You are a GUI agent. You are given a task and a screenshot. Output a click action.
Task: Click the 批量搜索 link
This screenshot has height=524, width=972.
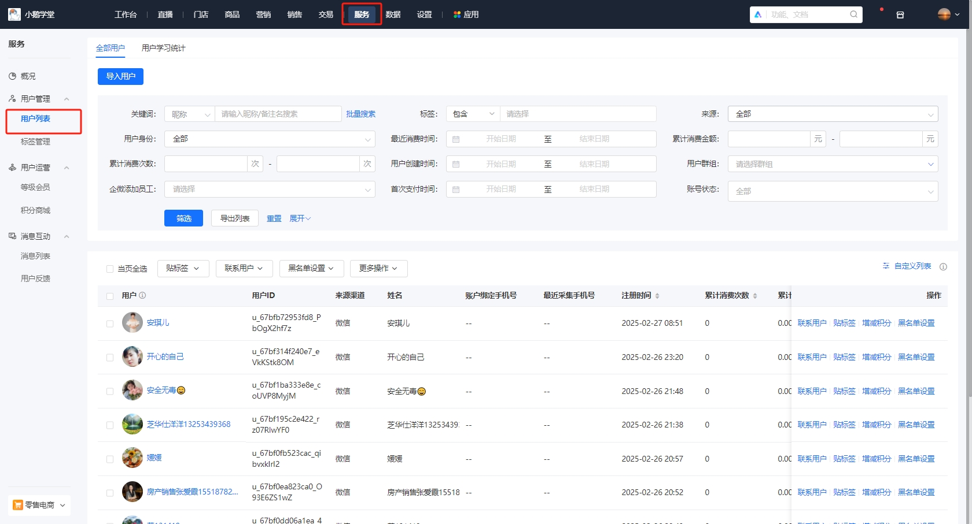coord(360,114)
